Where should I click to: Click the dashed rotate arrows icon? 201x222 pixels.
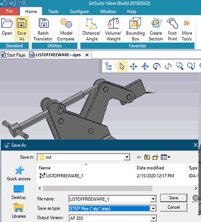click(168, 66)
